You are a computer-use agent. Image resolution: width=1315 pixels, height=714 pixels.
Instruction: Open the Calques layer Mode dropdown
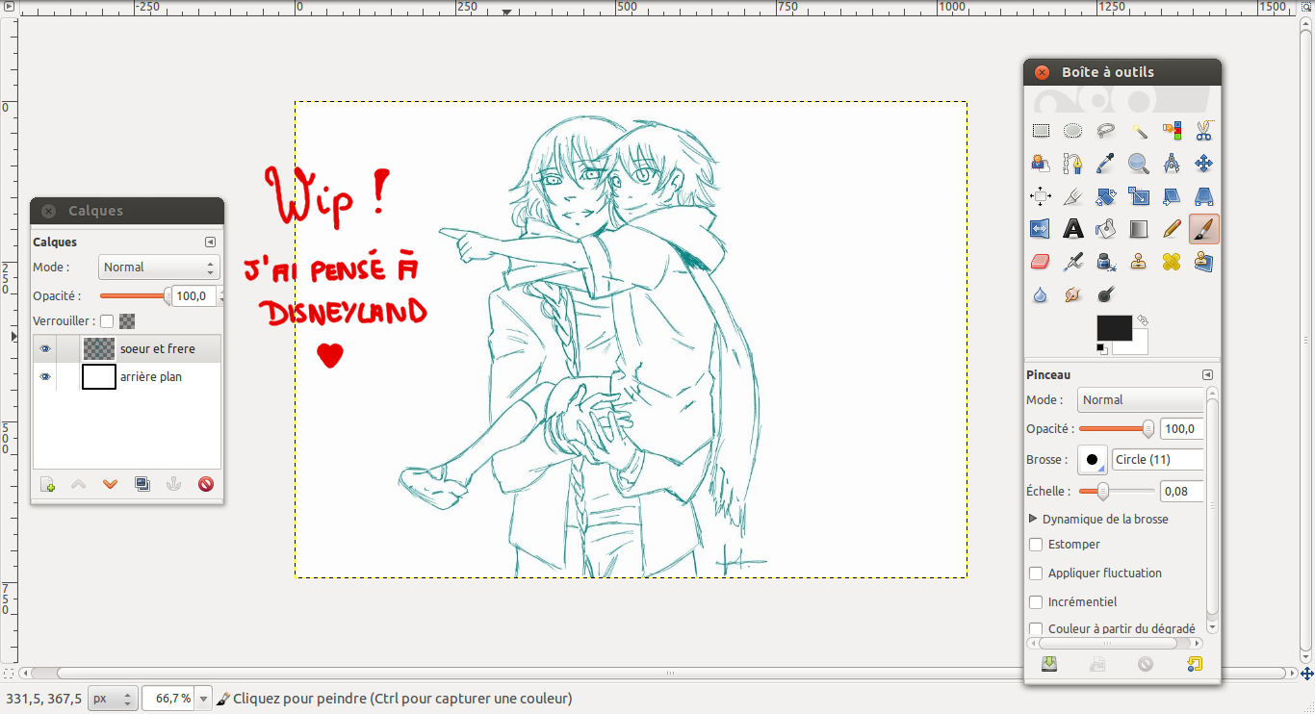click(x=159, y=268)
